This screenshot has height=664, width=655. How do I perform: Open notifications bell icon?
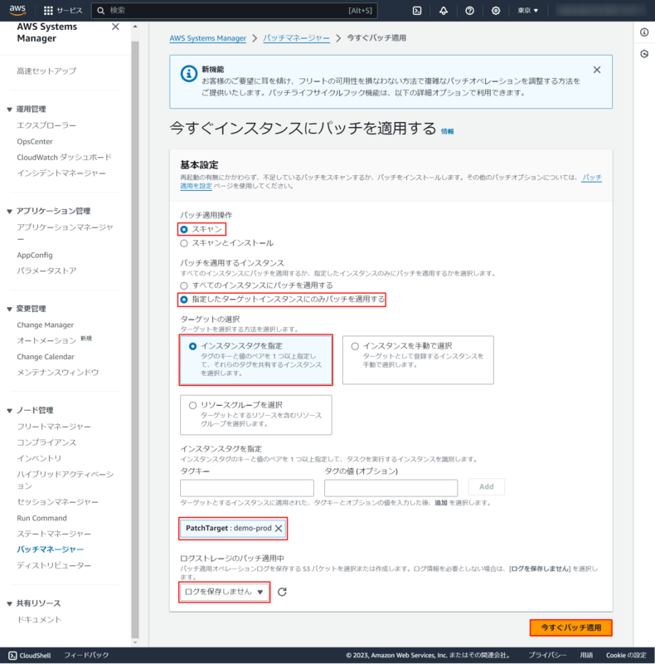(444, 11)
